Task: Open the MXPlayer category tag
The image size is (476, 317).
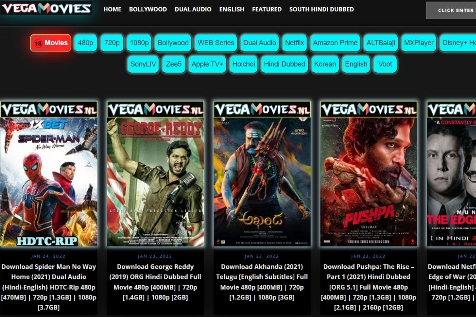Action: tap(419, 43)
